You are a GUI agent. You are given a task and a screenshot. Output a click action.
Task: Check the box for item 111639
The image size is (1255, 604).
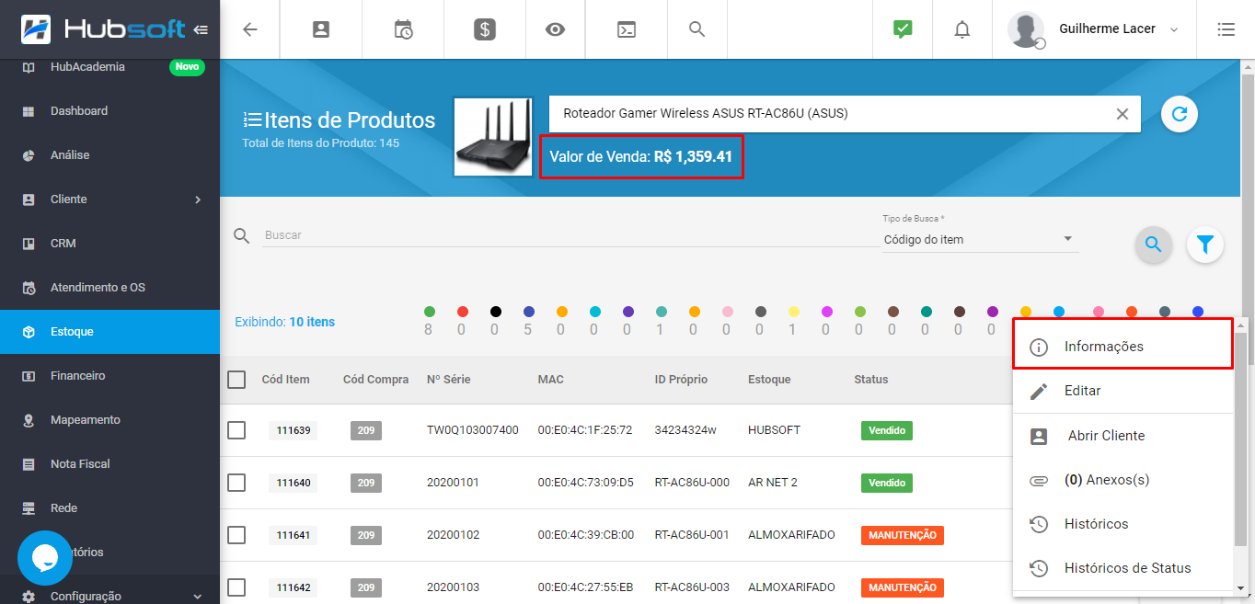click(236, 430)
